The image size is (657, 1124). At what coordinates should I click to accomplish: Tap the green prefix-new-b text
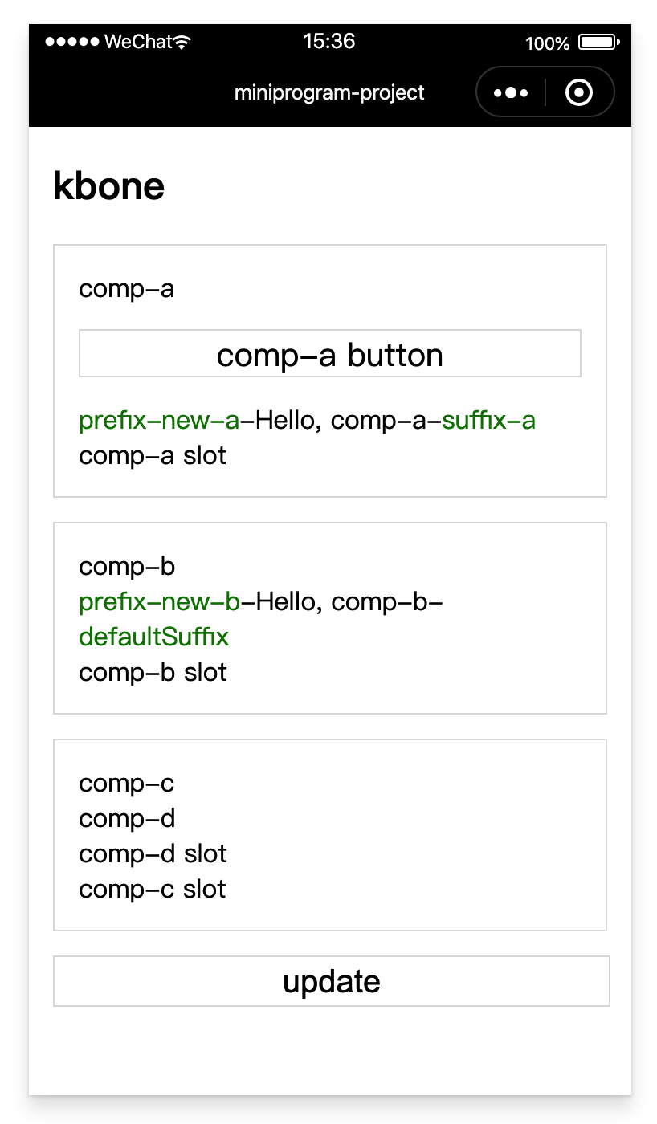[160, 602]
